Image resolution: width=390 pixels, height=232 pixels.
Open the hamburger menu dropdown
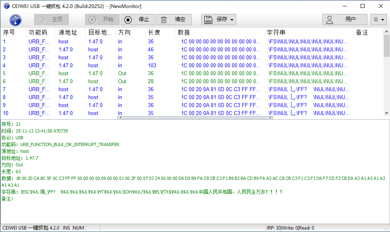click(378, 19)
